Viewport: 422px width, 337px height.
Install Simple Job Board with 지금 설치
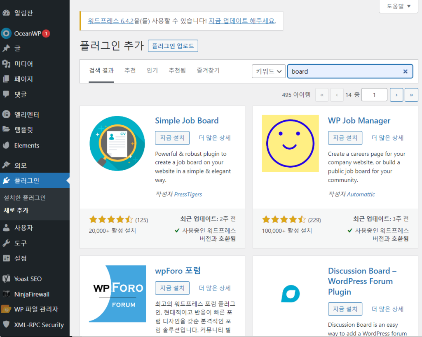(172, 138)
